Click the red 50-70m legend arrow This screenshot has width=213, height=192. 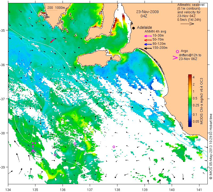(x=148, y=40)
